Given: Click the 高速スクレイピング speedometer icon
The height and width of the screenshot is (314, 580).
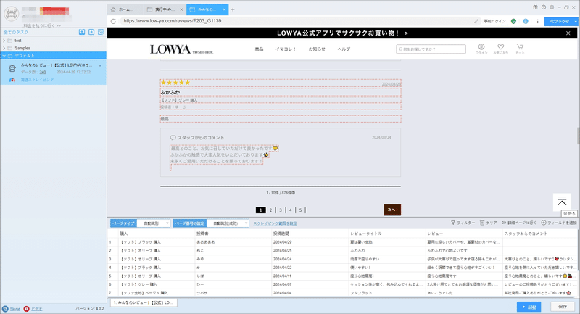Looking at the screenshot, I should pyautogui.click(x=12, y=80).
